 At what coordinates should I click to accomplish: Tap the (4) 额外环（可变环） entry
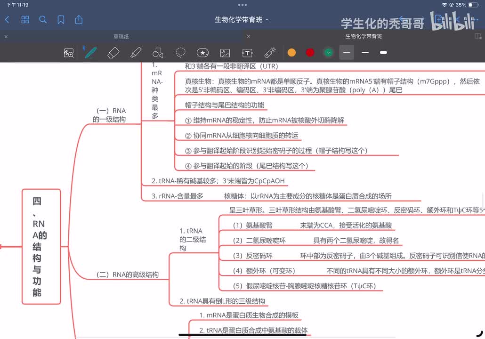264,271
